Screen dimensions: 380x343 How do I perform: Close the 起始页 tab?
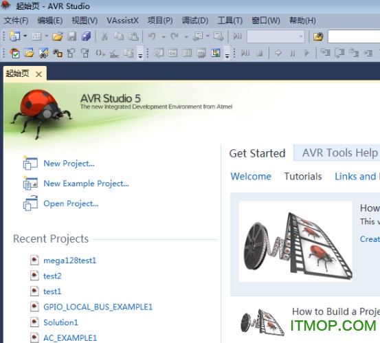click(38, 74)
